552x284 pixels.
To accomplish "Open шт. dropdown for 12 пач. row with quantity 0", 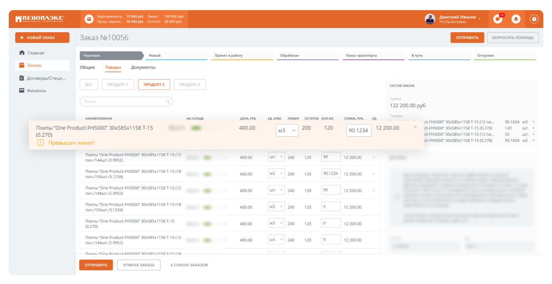I will (276, 239).
